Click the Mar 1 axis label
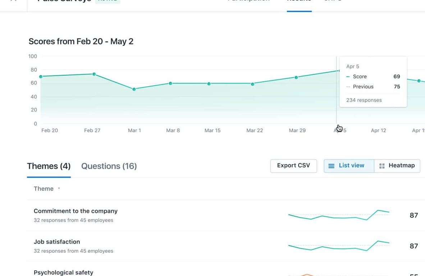Image resolution: width=425 pixels, height=276 pixels. pyautogui.click(x=134, y=130)
